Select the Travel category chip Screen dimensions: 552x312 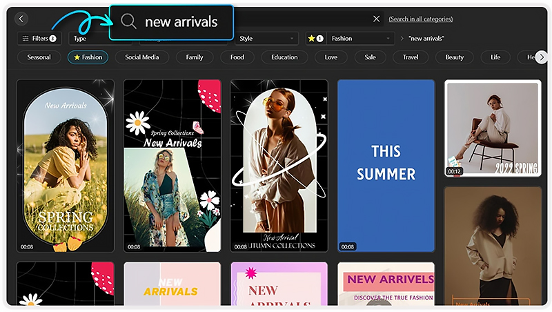[411, 57]
